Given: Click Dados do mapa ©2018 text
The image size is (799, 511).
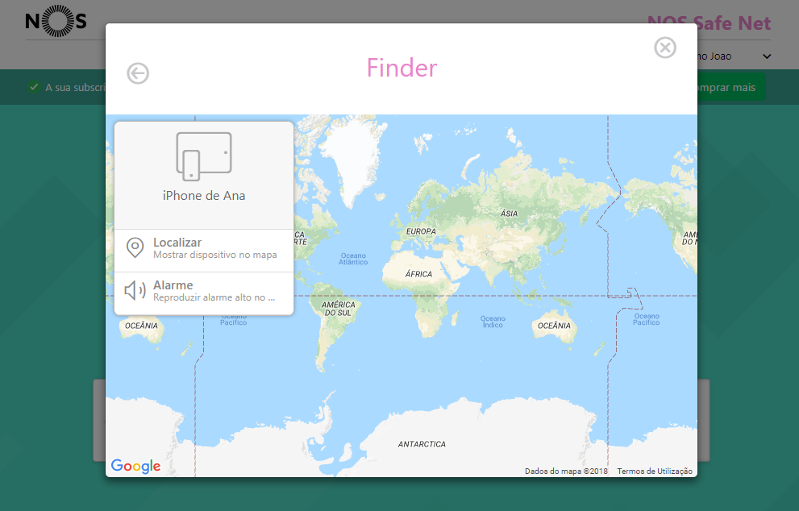Looking at the screenshot, I should [x=566, y=472].
